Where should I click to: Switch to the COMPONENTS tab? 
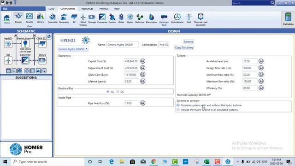[x=68, y=9]
